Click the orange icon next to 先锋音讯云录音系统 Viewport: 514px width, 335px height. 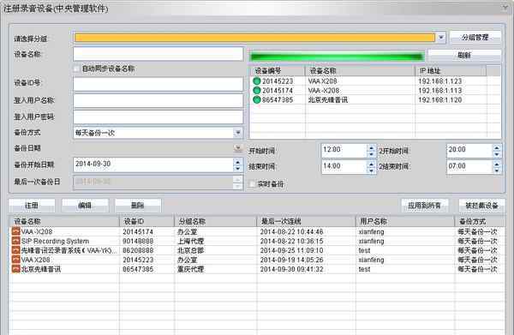click(15, 250)
